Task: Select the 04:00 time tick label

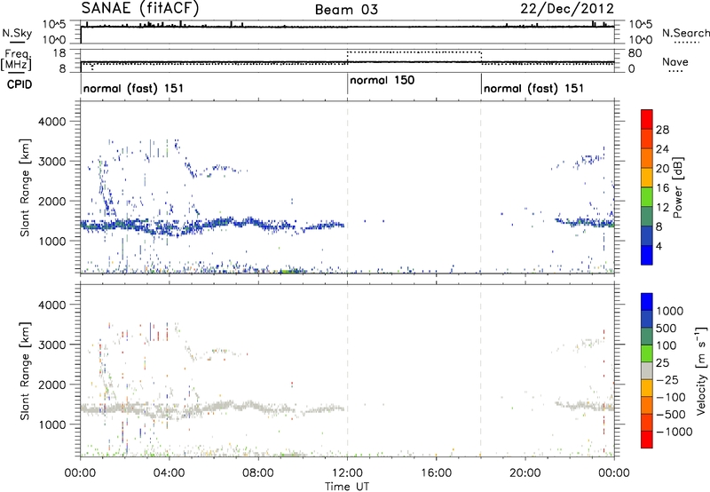Action: click(x=170, y=473)
